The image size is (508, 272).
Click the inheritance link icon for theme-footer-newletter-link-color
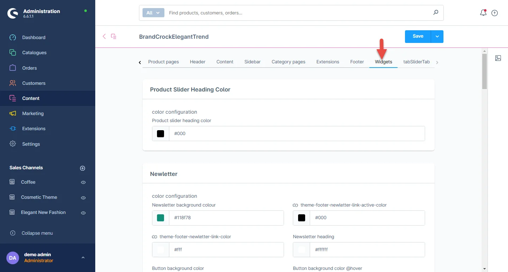coord(155,237)
